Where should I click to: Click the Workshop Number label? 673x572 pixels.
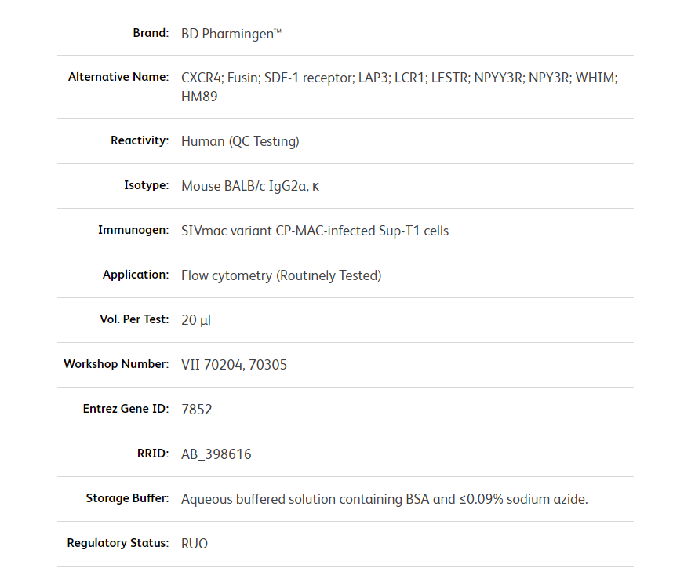point(116,364)
